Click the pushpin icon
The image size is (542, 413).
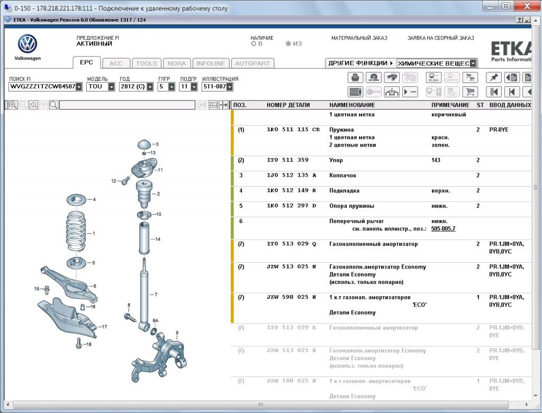pos(493,77)
